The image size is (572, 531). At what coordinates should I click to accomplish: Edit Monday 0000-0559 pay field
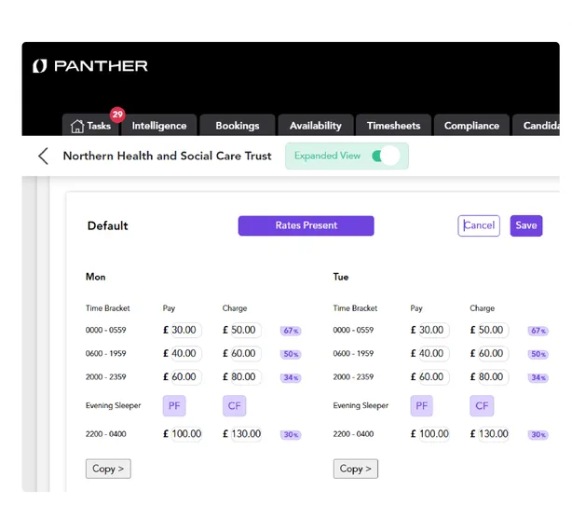pos(185,330)
